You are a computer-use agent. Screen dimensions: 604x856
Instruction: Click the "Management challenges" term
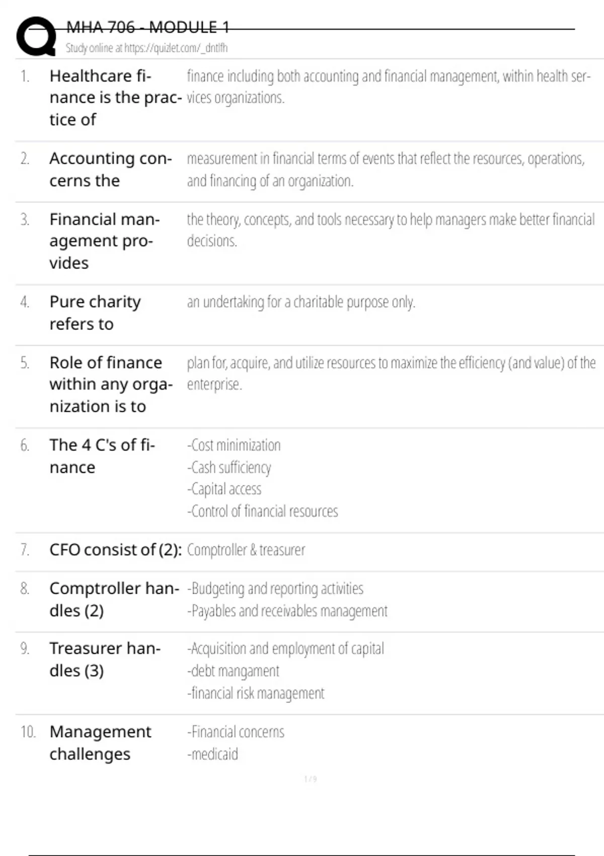100,743
